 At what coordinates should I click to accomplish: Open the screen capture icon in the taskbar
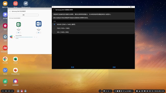pos(150,91)
